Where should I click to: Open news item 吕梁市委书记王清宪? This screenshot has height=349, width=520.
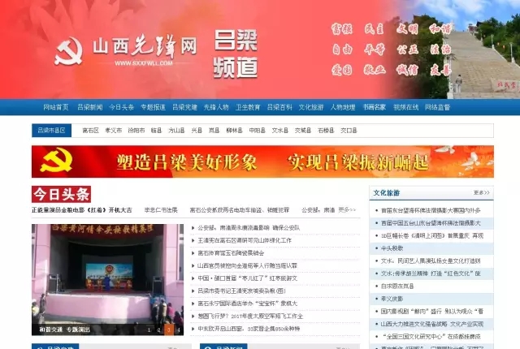click(241, 291)
